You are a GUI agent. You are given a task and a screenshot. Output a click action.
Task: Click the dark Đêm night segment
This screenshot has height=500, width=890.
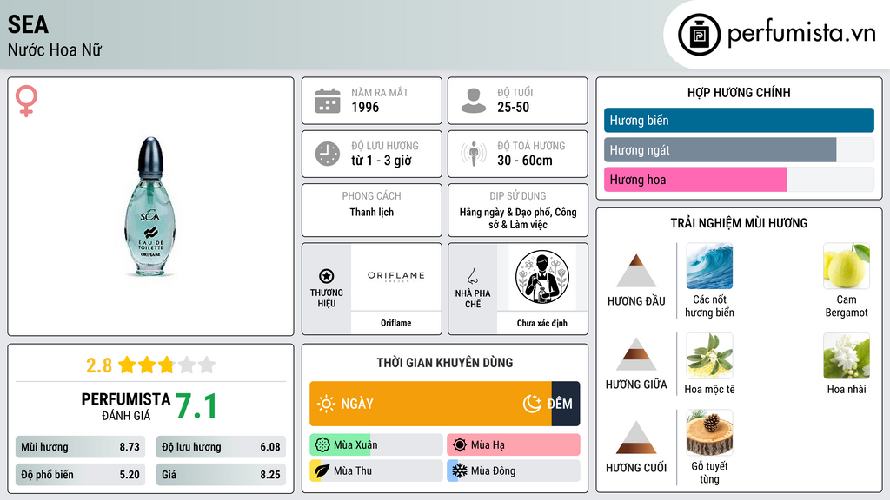(x=565, y=404)
